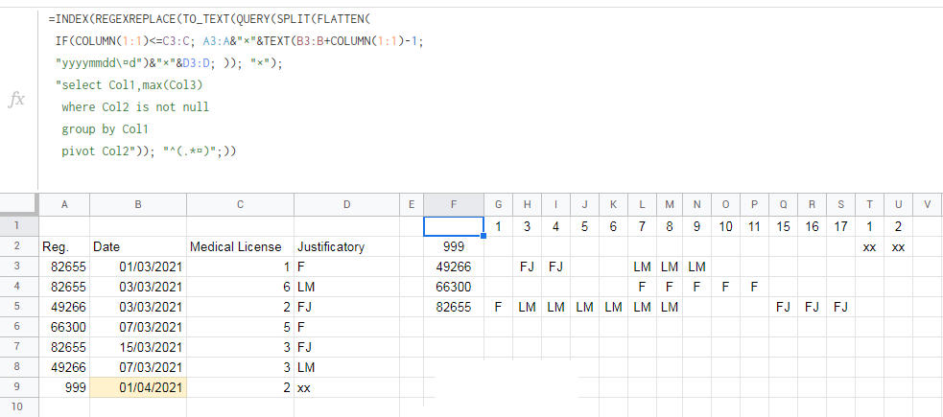Select the highlighted cell 01/04/2021
Viewport: 943px width, 417px height.
tap(138, 387)
